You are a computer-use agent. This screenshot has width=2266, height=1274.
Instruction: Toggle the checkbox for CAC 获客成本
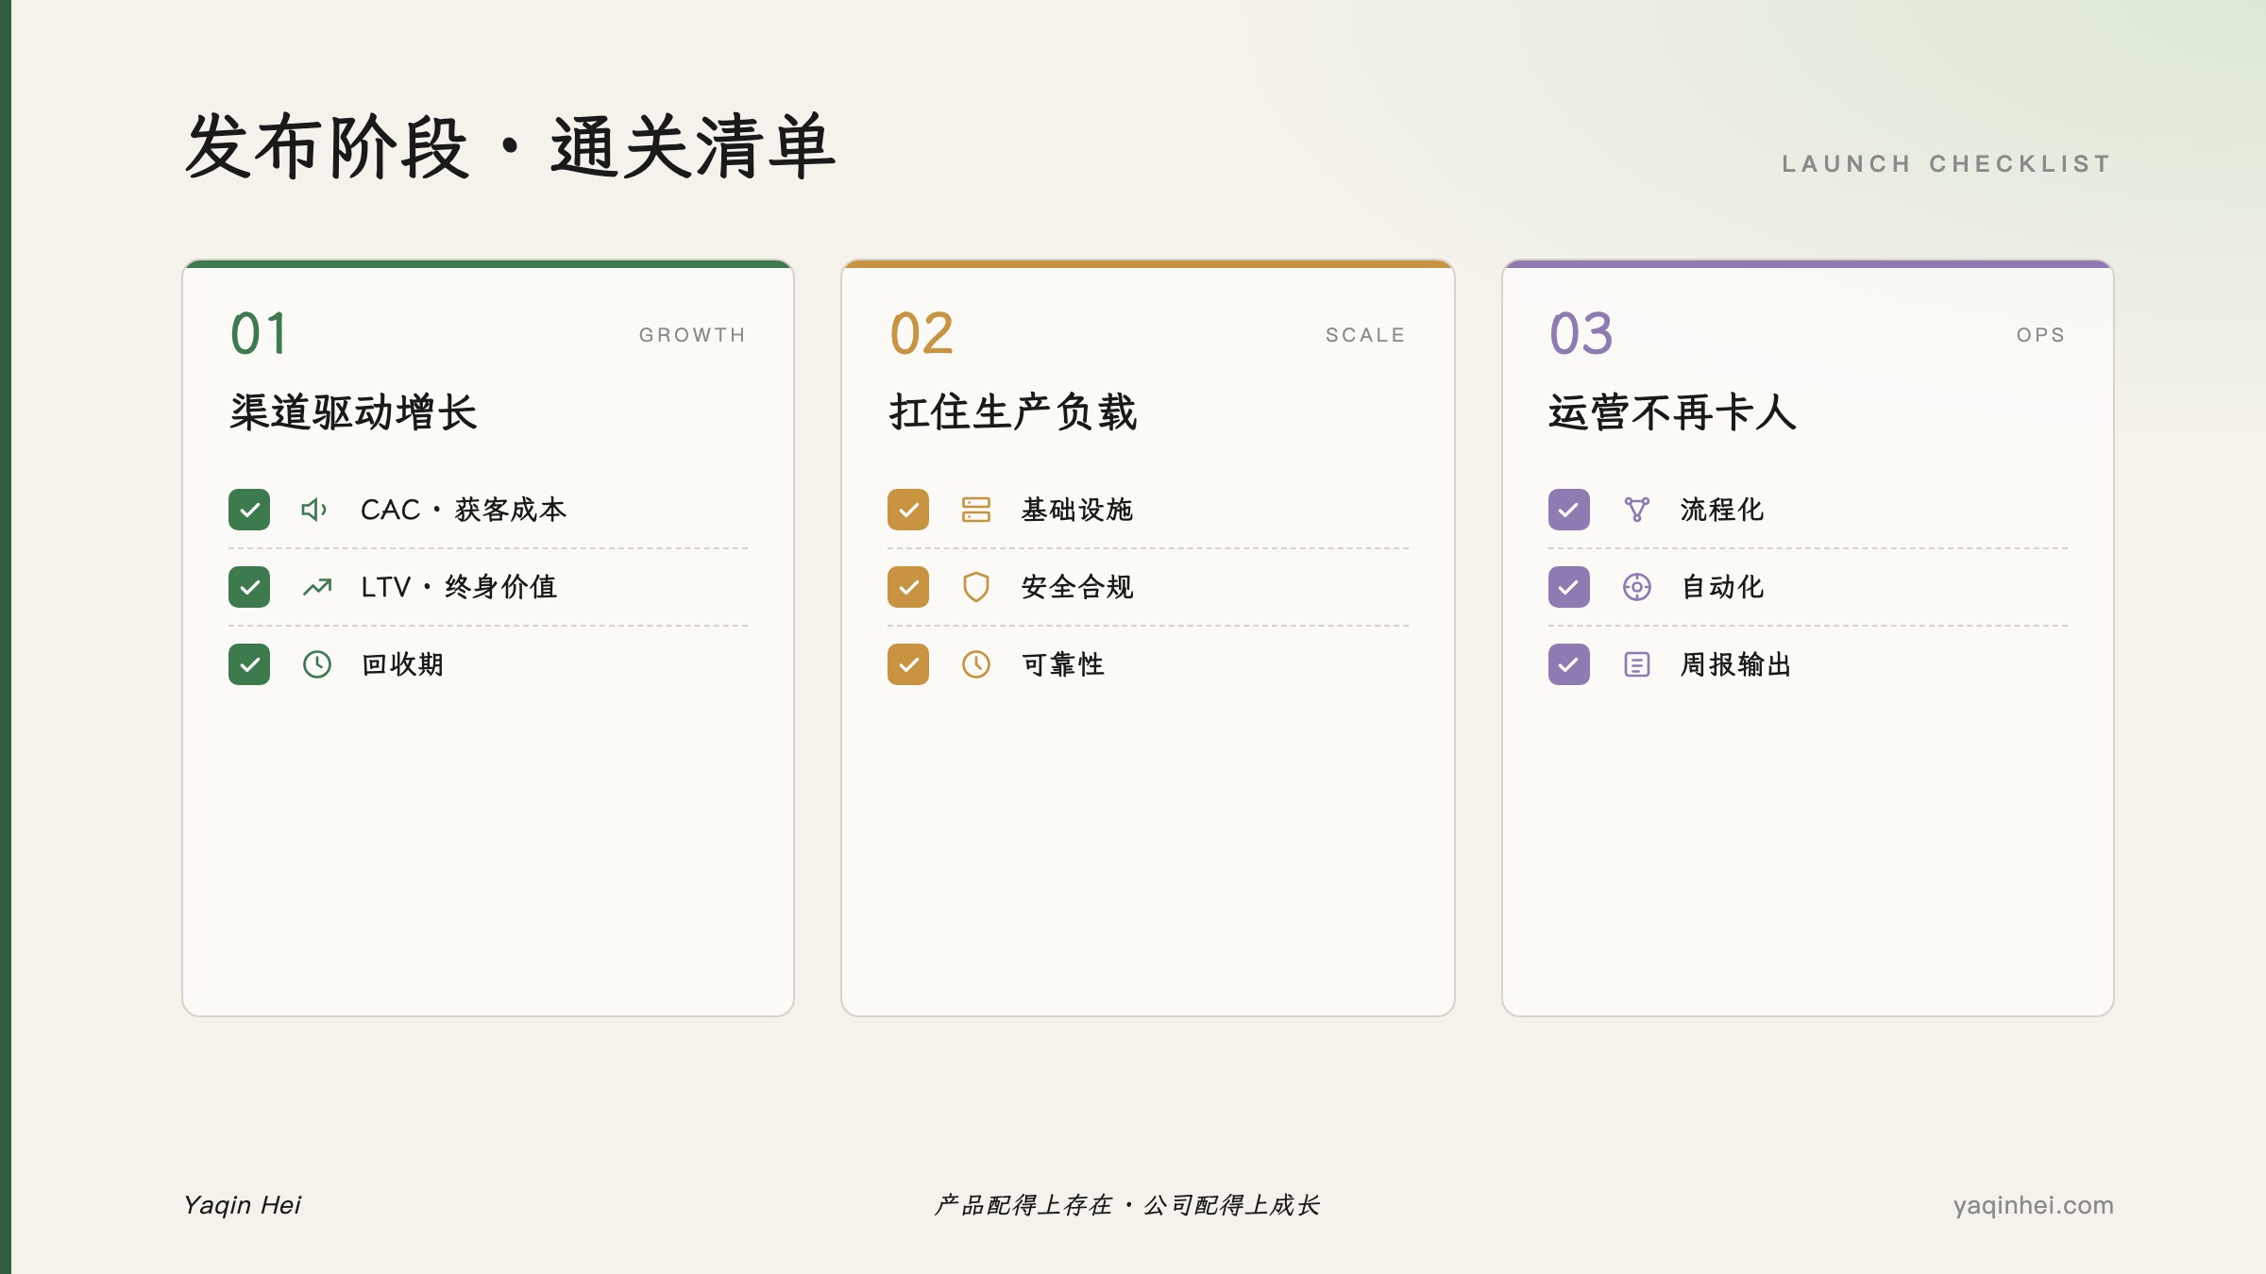tap(249, 510)
